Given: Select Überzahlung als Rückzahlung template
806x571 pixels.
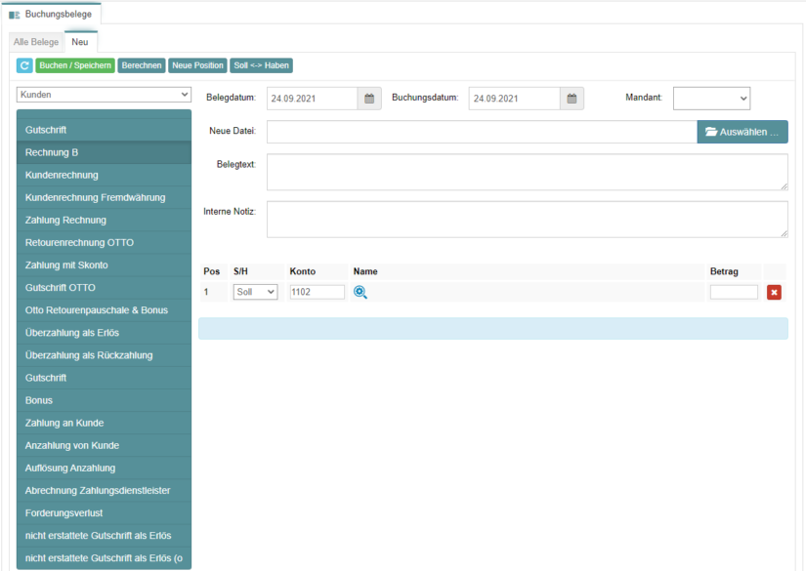Looking at the screenshot, I should pos(104,355).
